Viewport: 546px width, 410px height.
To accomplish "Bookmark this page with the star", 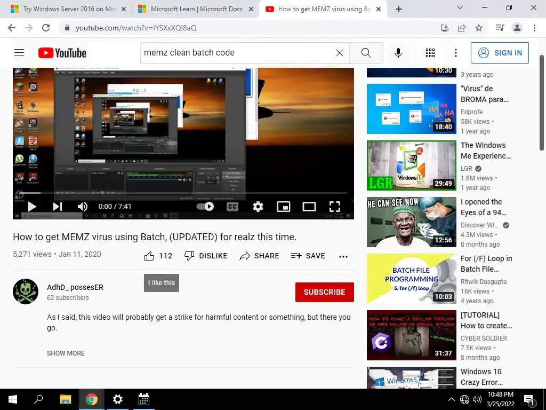I will 479,28.
